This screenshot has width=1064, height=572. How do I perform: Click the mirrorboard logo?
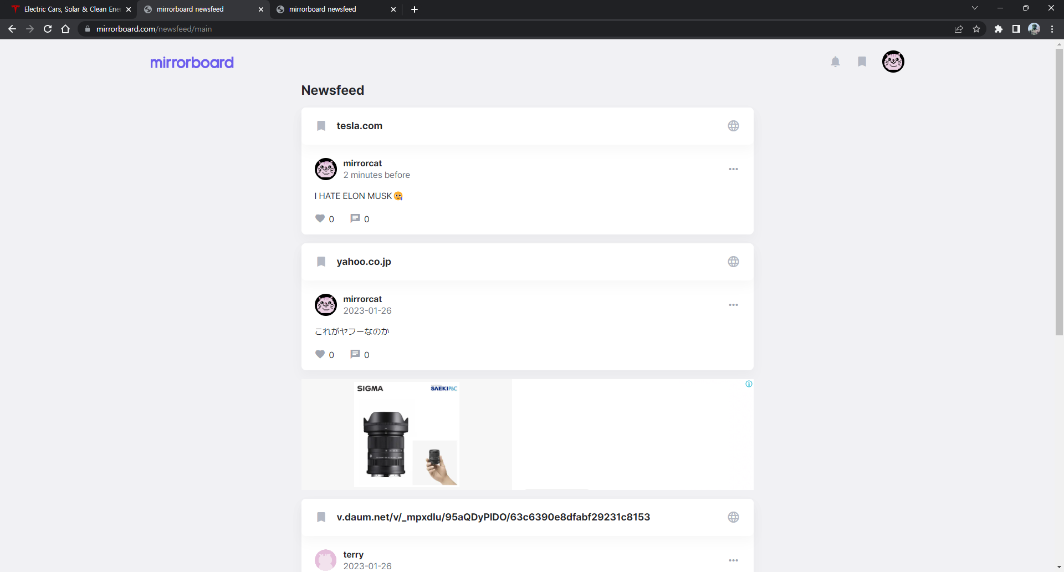tap(192, 63)
